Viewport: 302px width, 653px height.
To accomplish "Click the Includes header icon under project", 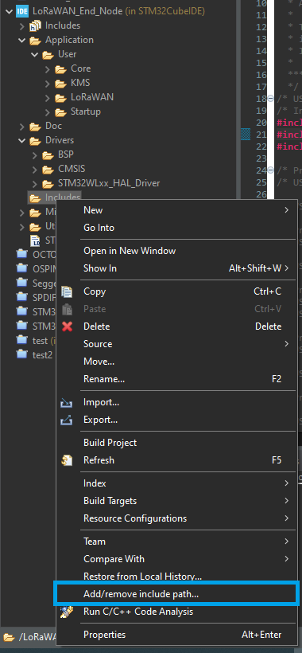I will (35, 26).
